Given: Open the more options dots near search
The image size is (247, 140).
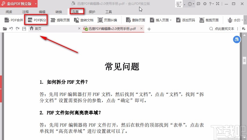Looking at the screenshot, I should pyautogui.click(x=238, y=29).
